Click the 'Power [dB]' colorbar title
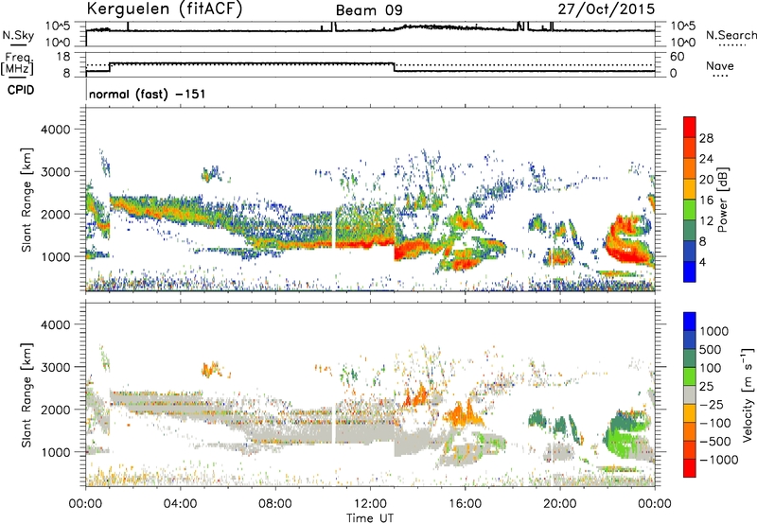 [x=722, y=200]
